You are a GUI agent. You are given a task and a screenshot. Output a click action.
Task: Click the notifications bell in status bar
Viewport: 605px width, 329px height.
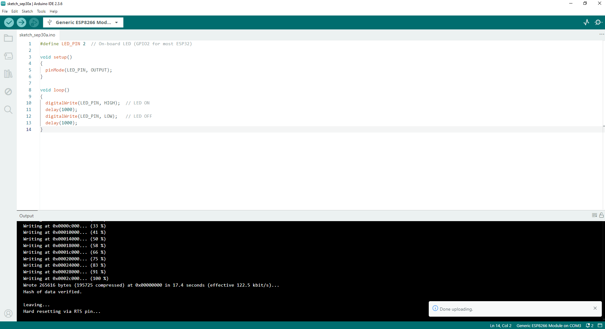pyautogui.click(x=589, y=326)
